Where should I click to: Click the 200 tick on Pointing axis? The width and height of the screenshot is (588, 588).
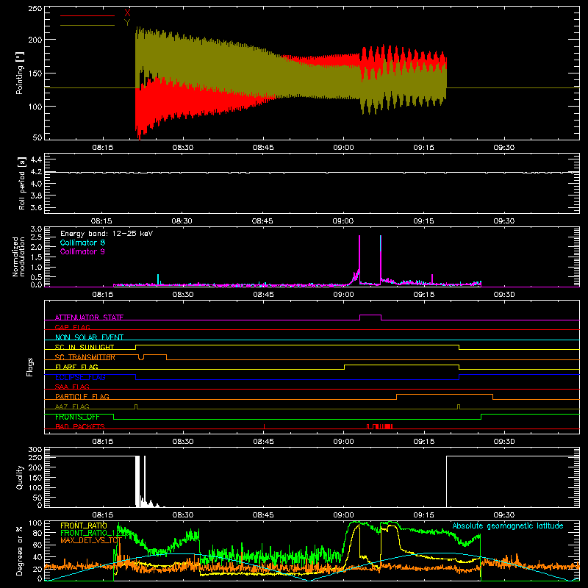pos(35,40)
